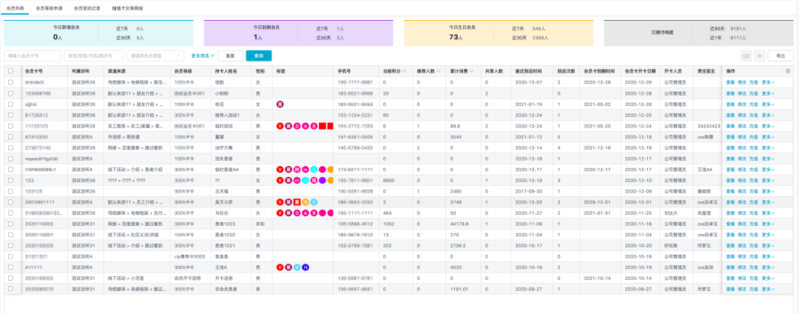799x314 pixels.
Task: Open the 请选择会员等级 dropdown
Action: (x=155, y=56)
